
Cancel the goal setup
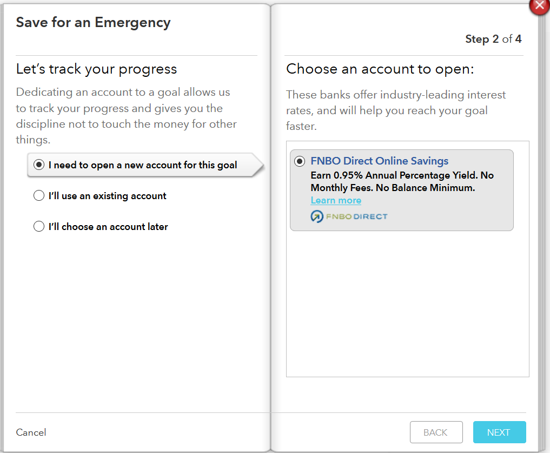(31, 432)
